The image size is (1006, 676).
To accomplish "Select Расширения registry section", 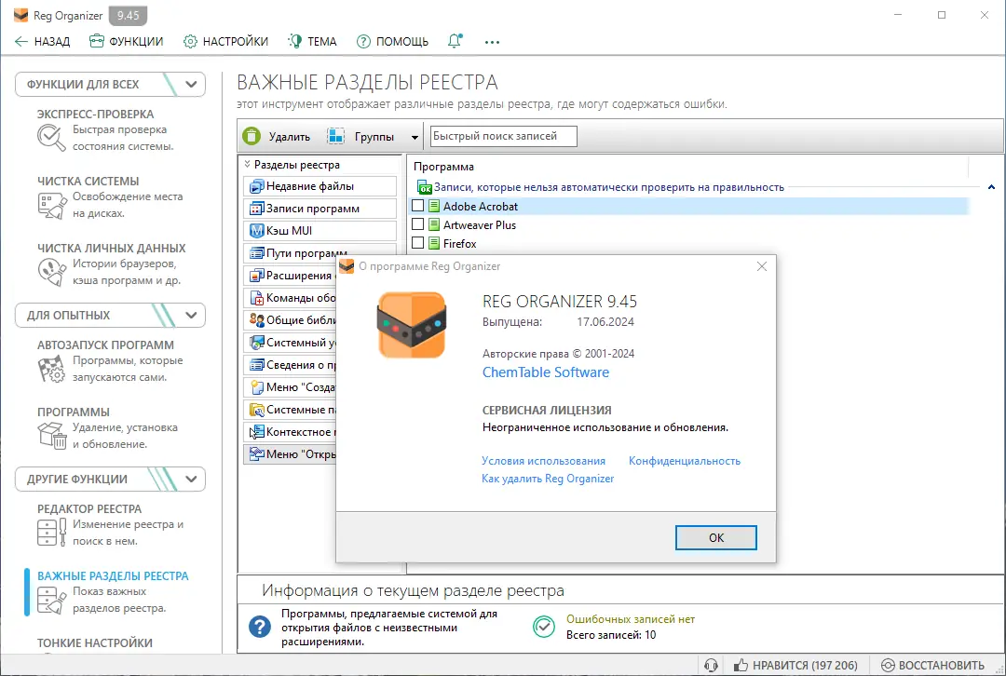I will coord(290,275).
